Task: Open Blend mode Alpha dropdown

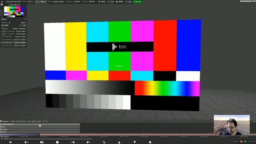Action: click(x=14, y=22)
